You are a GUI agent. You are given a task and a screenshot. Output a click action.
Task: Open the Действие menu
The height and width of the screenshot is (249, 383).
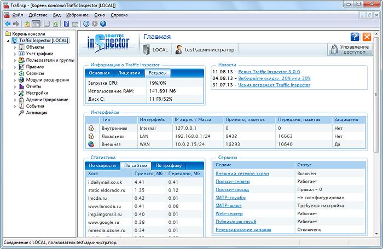tap(38, 15)
